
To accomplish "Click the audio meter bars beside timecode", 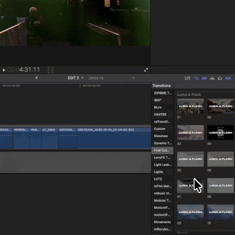I will coord(51,70).
